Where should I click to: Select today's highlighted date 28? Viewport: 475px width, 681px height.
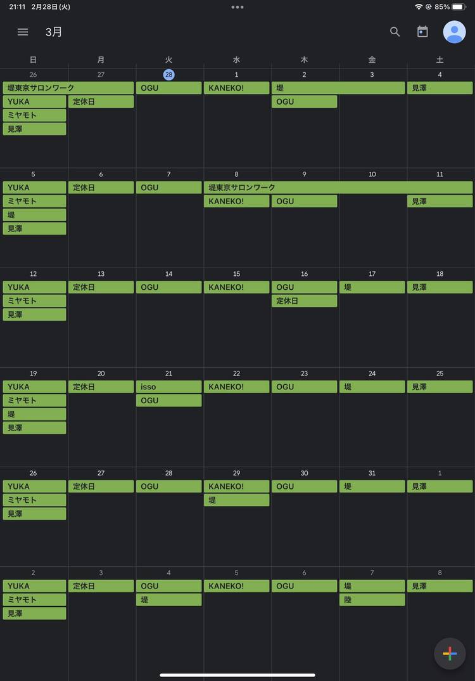click(168, 75)
